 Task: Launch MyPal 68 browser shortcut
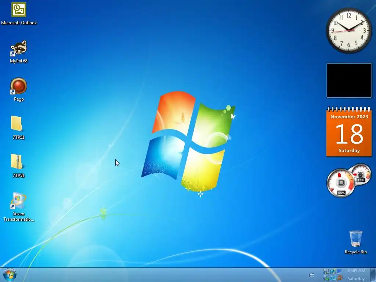coord(19,48)
